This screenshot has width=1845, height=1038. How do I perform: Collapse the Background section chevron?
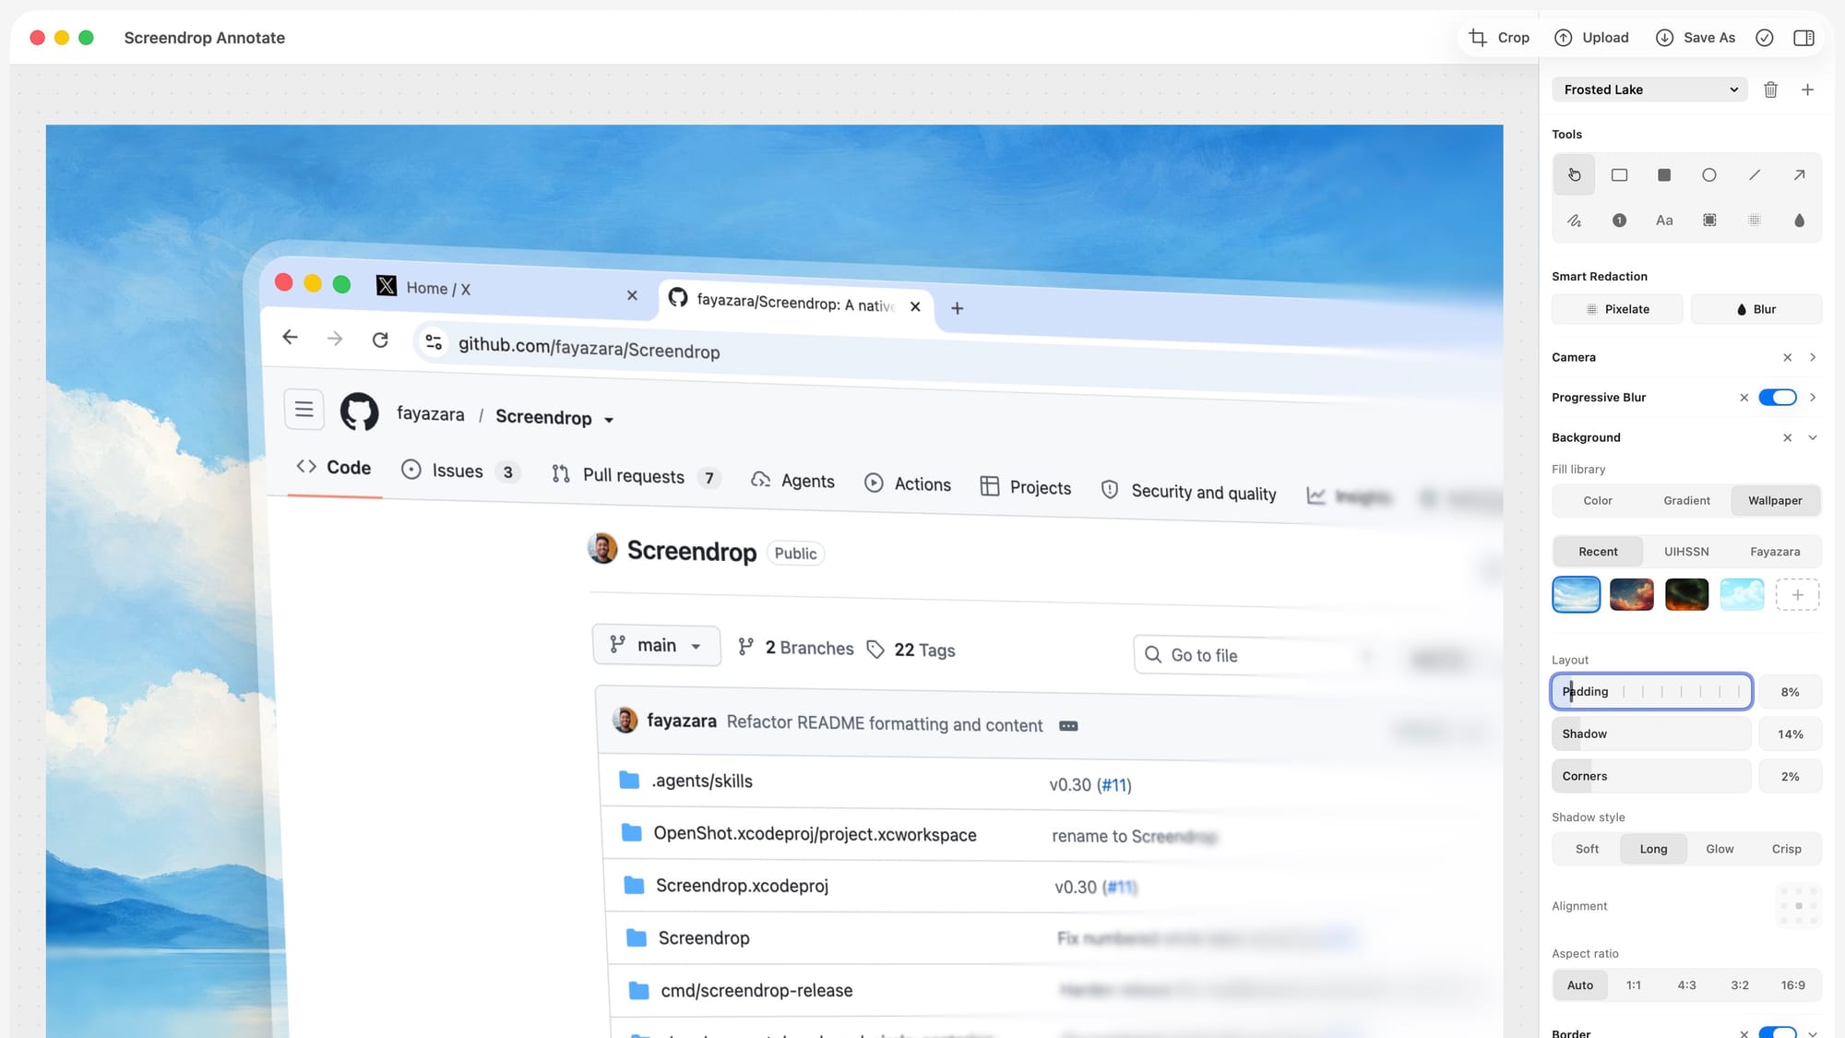(x=1813, y=437)
